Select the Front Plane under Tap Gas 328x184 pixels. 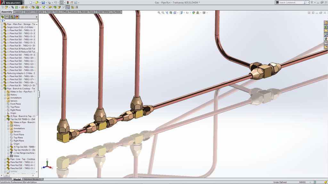point(19,134)
